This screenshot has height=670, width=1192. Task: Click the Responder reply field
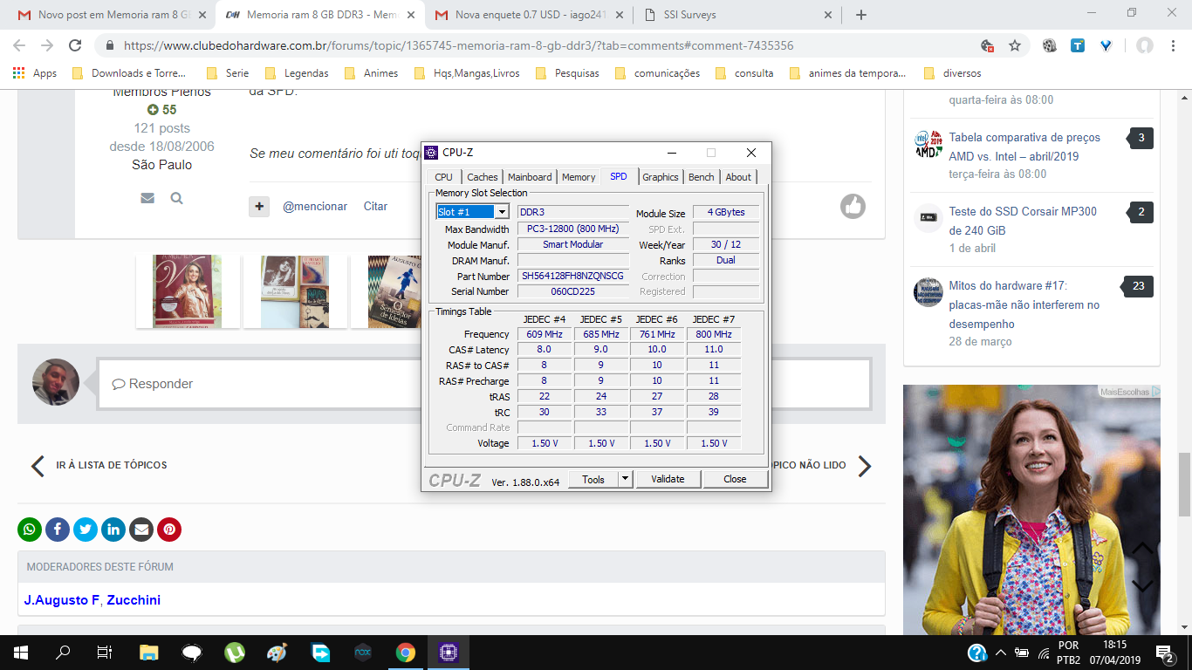(484, 384)
